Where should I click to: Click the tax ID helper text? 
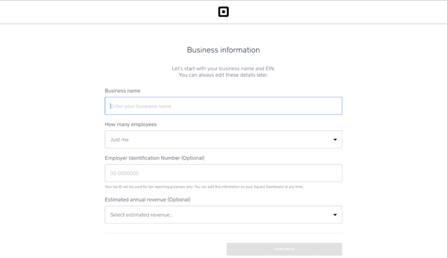pyautogui.click(x=204, y=187)
